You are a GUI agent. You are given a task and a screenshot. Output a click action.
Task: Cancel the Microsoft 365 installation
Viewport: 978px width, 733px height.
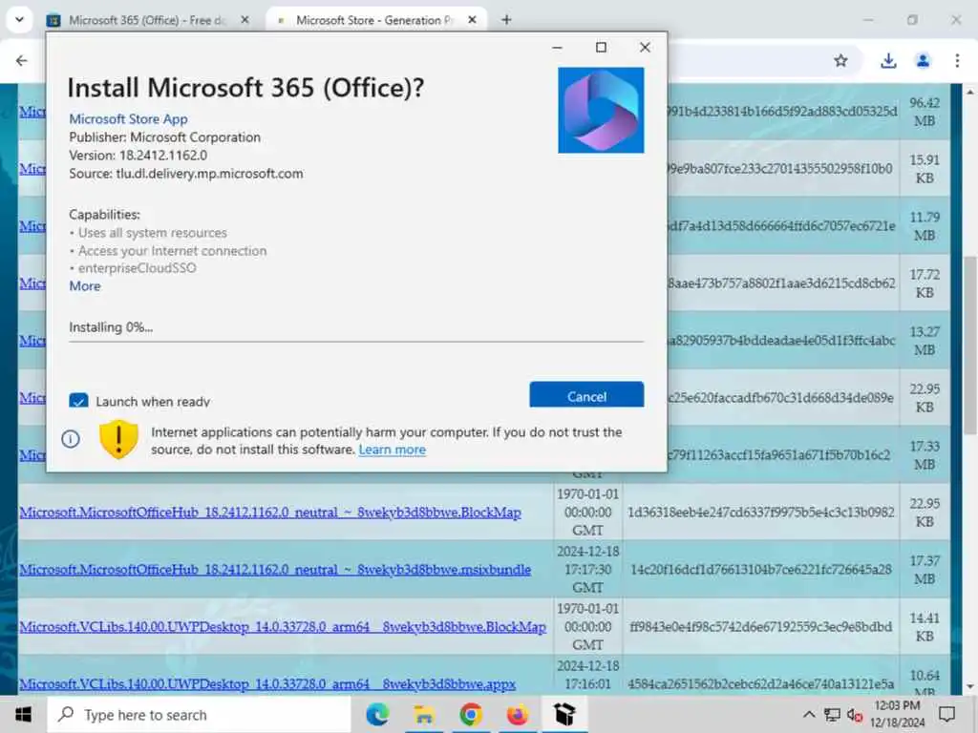pos(586,395)
